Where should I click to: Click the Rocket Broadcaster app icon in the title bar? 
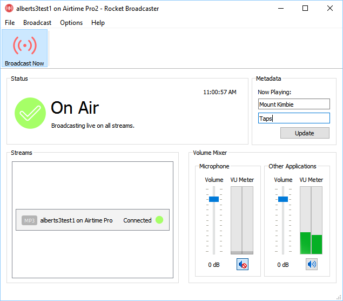coord(9,9)
